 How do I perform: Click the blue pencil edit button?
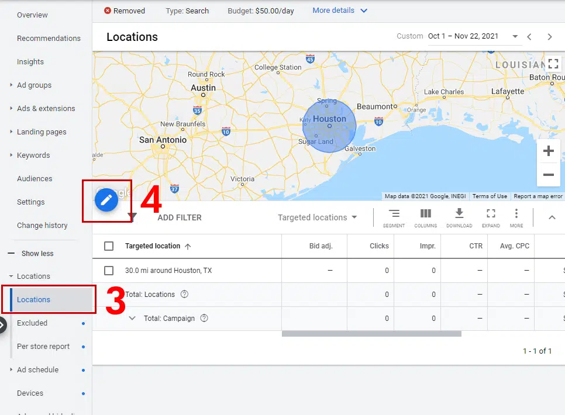(106, 199)
